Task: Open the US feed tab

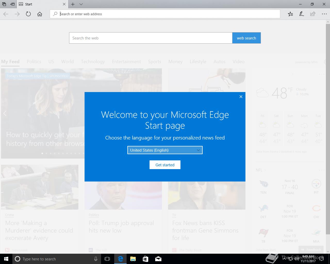Action: (51, 61)
